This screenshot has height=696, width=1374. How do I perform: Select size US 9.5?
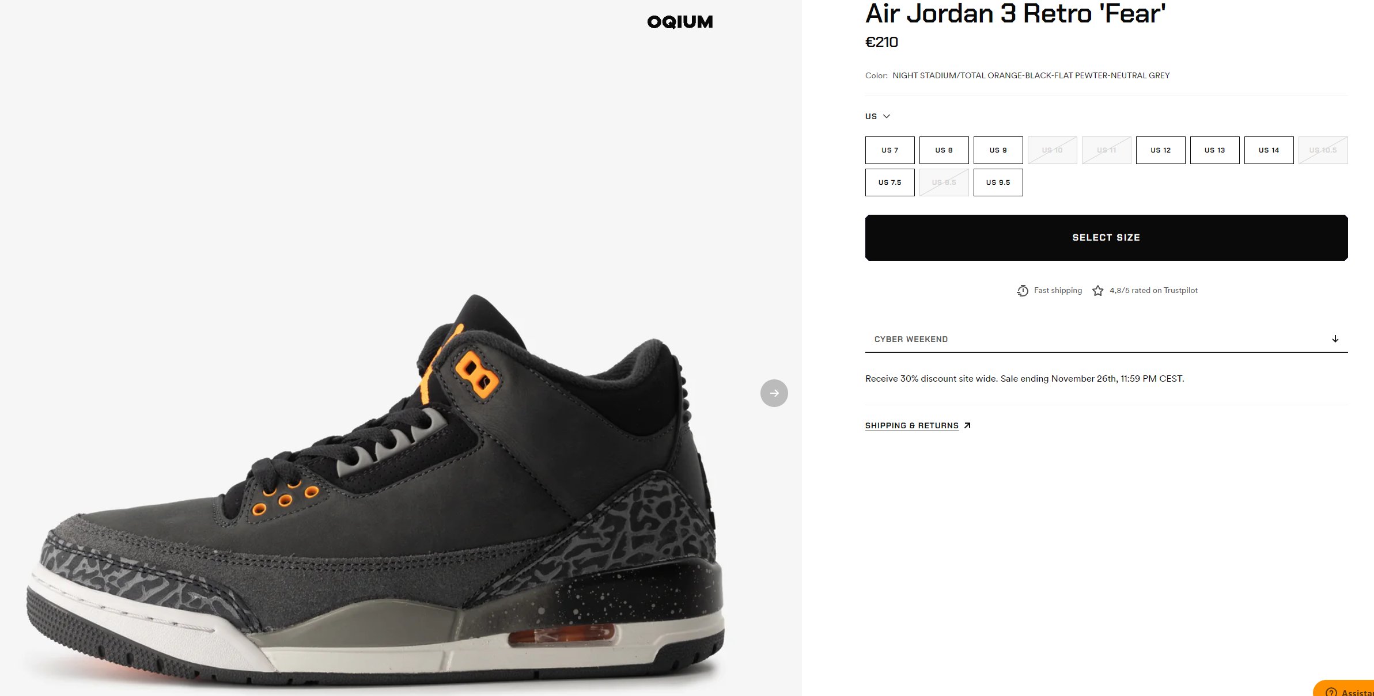coord(998,182)
